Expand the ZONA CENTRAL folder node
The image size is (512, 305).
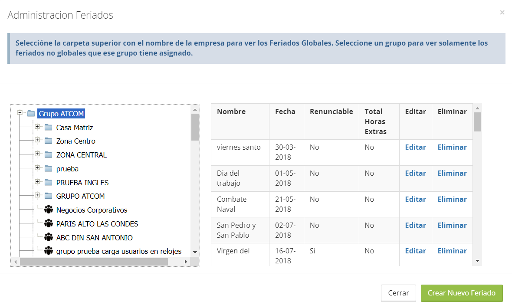coord(37,154)
